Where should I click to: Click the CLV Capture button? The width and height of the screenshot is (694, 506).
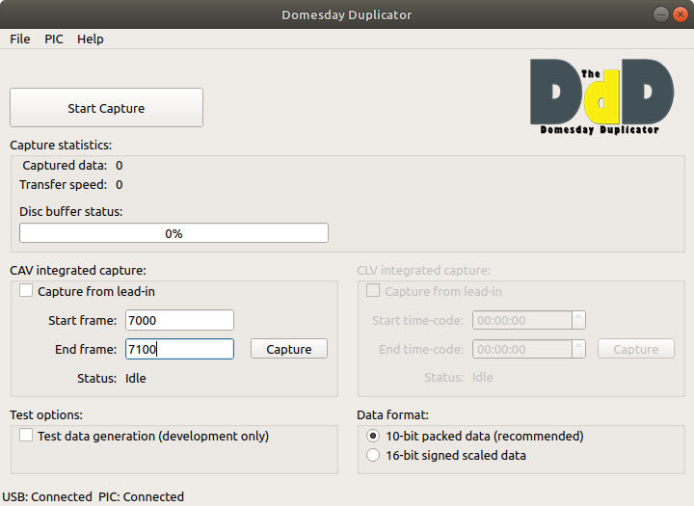point(636,349)
